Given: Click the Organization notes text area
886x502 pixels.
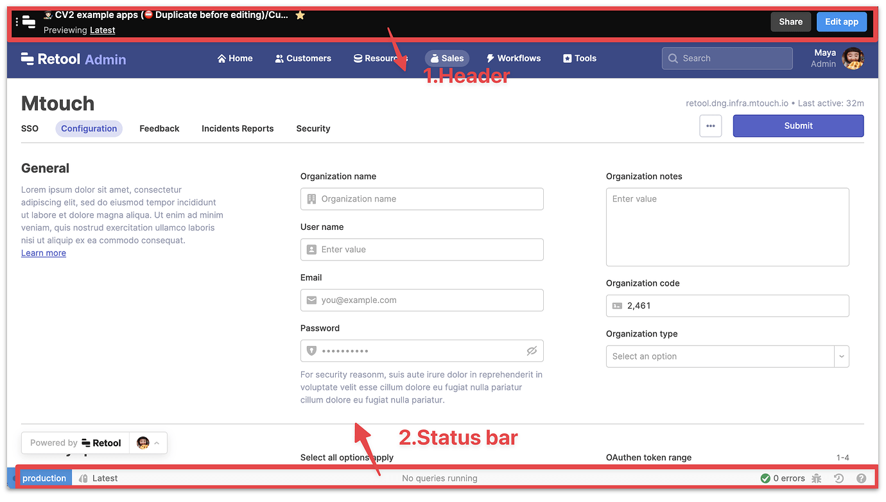Looking at the screenshot, I should click(727, 227).
